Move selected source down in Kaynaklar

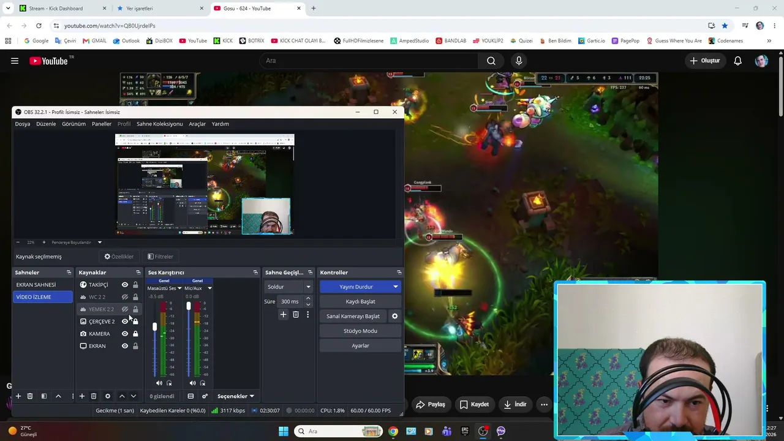click(134, 396)
